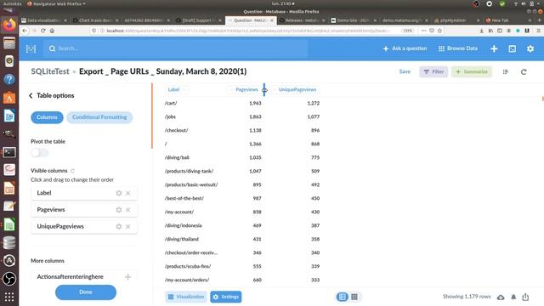Image resolution: width=544 pixels, height=306 pixels.
Task: Switch to table view icon
Action: (343, 297)
